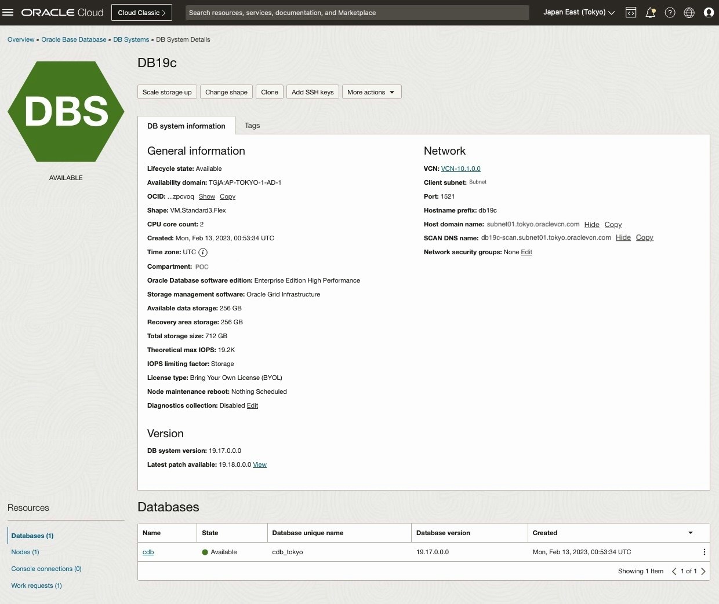
Task: Click the Scale storage up button
Action: (167, 92)
